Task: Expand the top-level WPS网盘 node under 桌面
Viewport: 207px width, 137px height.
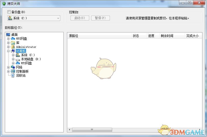Action: pyautogui.click(x=8, y=39)
